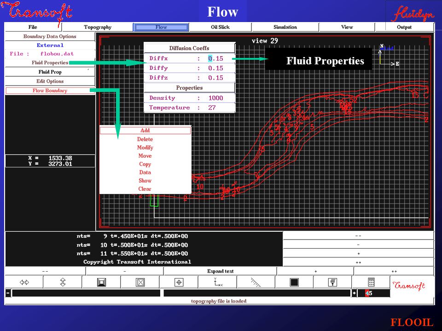Click the nts= 11 log line
Image resolution: width=442 pixels, height=331 pixels.
(x=132, y=253)
